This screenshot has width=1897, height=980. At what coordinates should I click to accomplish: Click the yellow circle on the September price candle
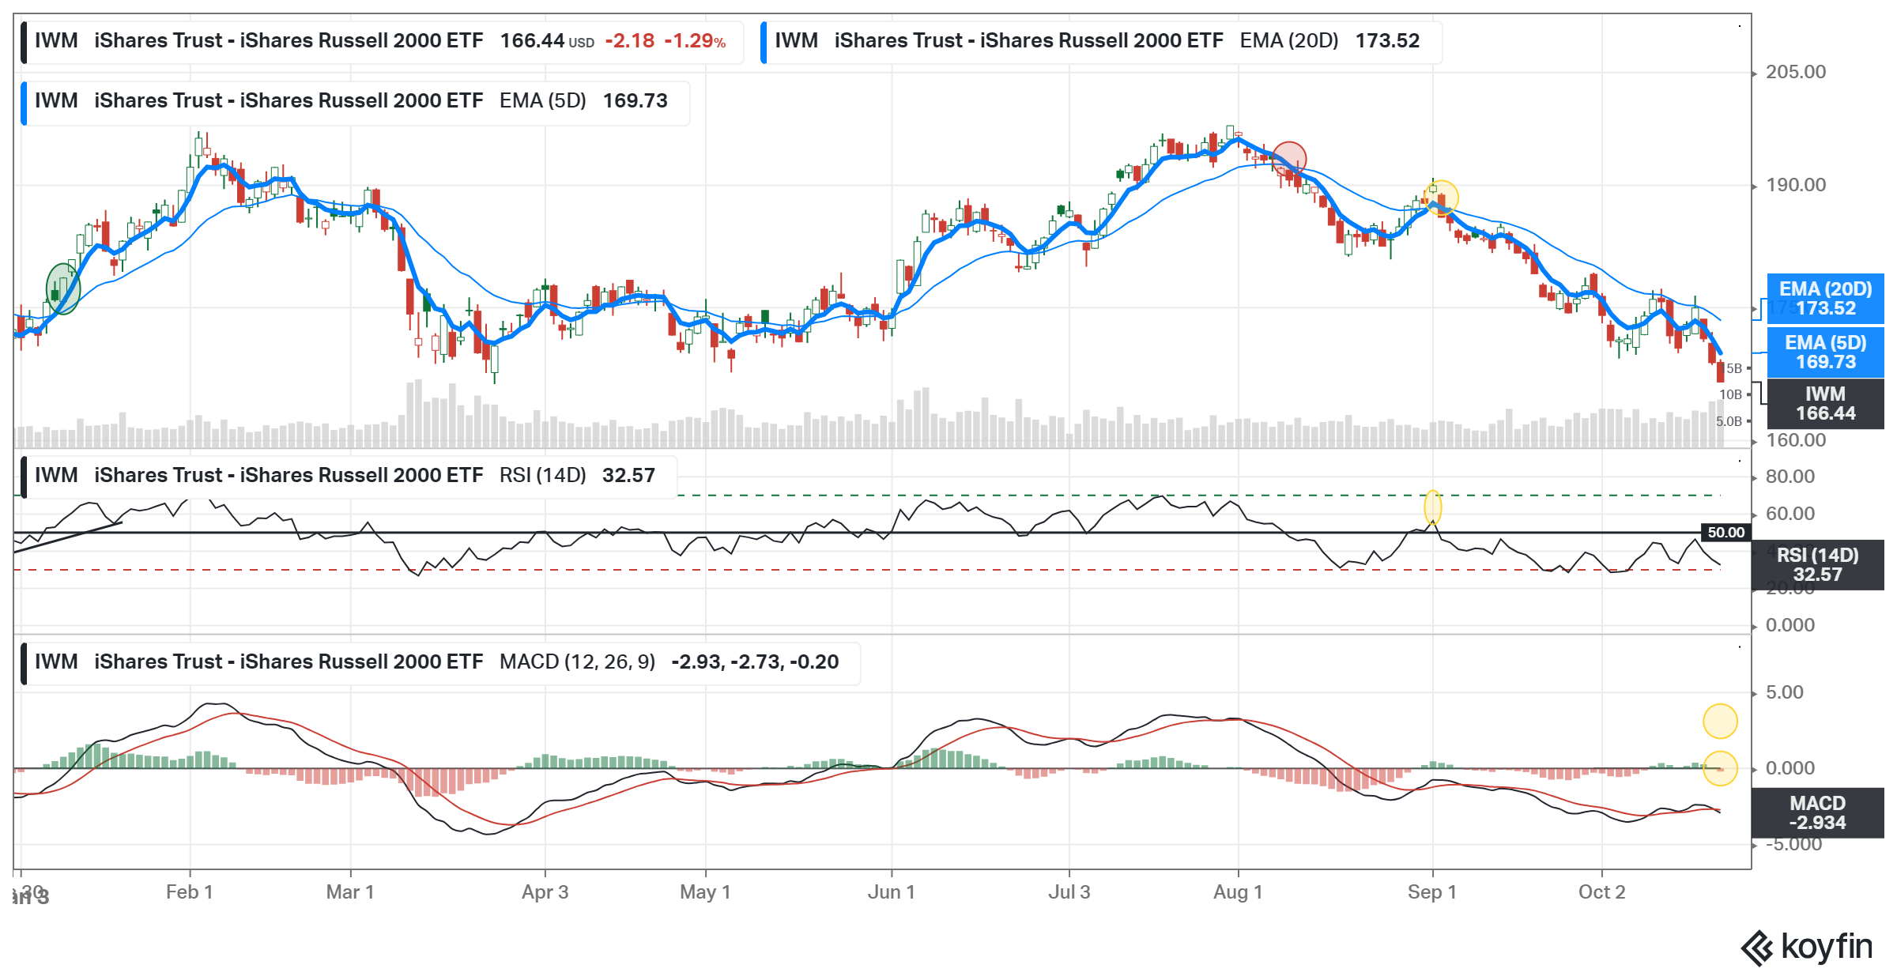pyautogui.click(x=1441, y=198)
